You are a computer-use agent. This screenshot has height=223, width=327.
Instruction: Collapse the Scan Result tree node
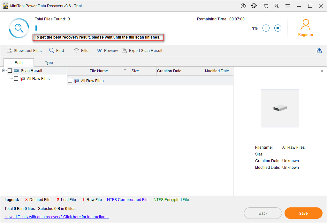coord(4,71)
